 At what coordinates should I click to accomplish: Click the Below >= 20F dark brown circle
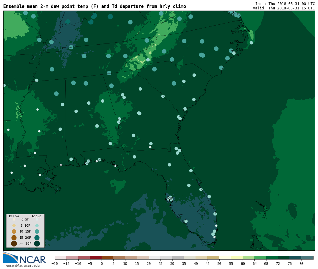(x=14, y=243)
